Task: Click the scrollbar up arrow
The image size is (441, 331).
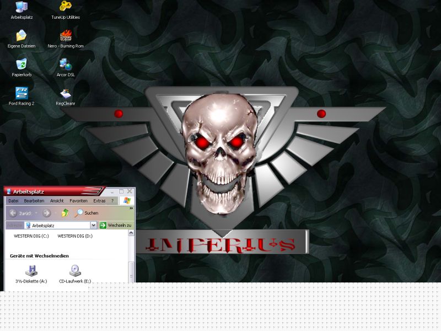Action: [131, 233]
